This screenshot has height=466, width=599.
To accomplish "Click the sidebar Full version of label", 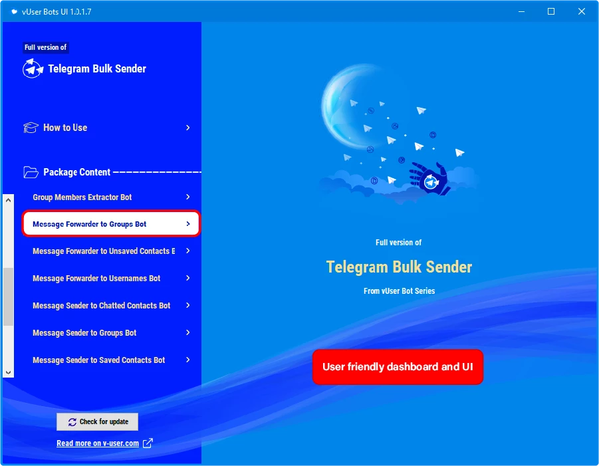I will tap(45, 47).
